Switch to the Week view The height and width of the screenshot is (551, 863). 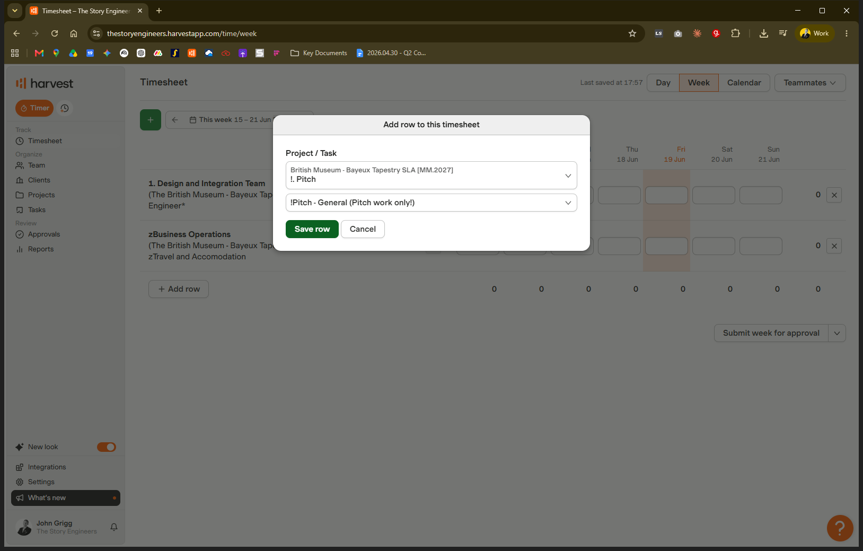coord(699,83)
